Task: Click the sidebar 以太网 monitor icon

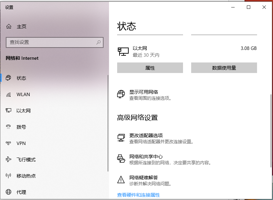Action: (8, 111)
